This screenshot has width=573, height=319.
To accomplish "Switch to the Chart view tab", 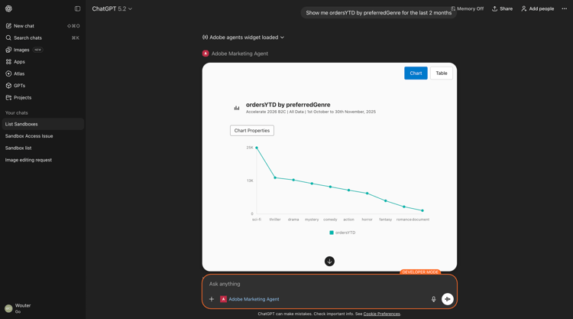I will (416, 73).
